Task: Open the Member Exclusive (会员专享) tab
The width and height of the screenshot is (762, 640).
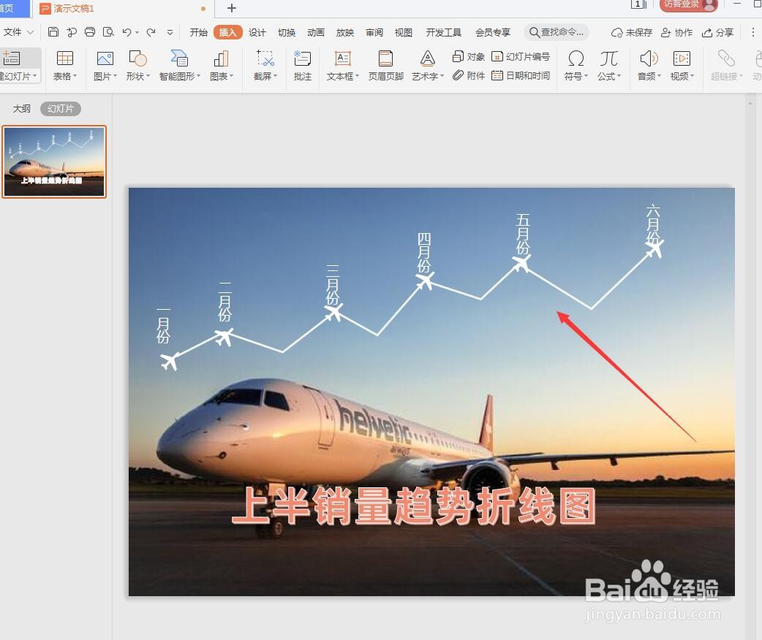Action: (492, 33)
